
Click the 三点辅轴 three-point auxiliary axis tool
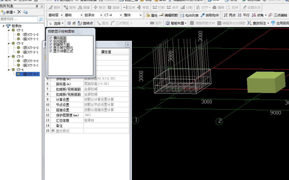coord(278,15)
